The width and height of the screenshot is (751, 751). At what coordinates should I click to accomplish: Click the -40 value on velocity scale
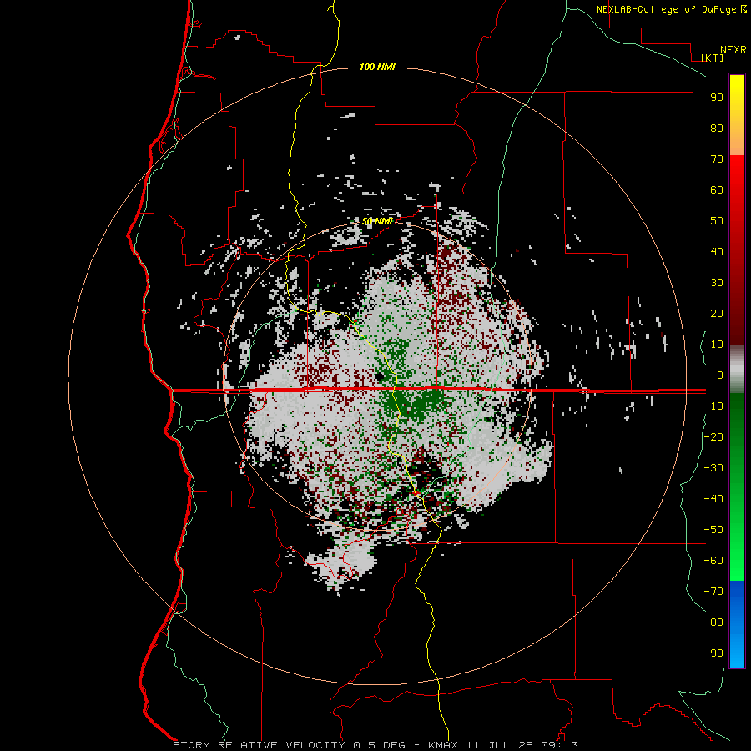(713, 499)
